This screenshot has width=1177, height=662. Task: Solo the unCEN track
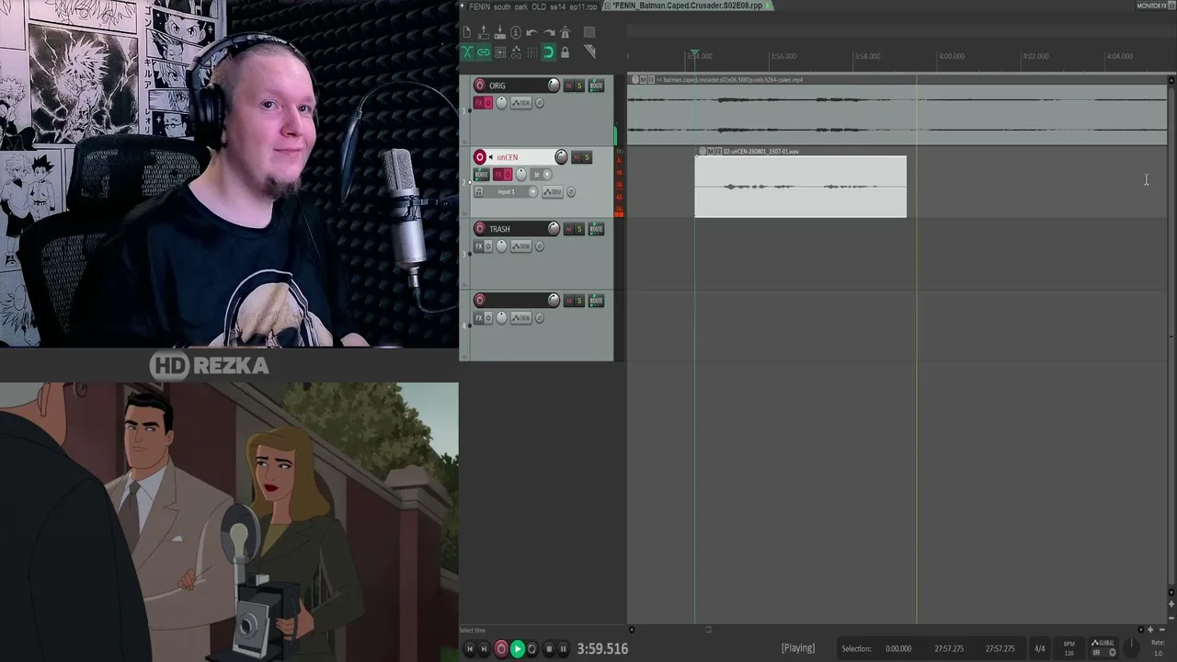coord(587,157)
